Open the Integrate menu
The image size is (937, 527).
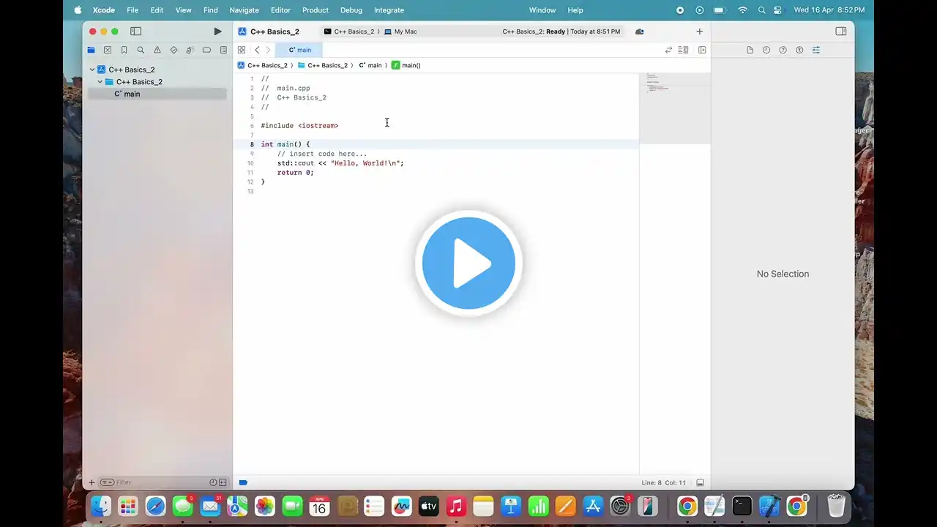point(389,10)
